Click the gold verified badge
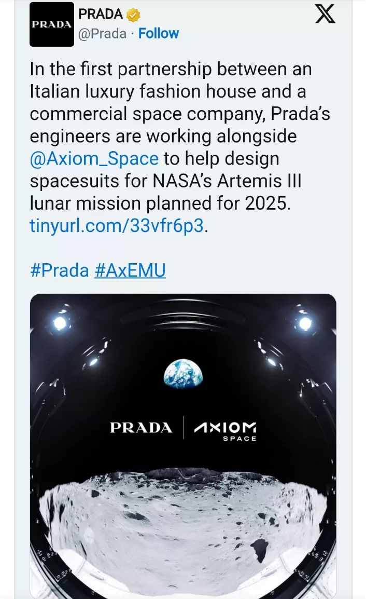 pos(134,16)
